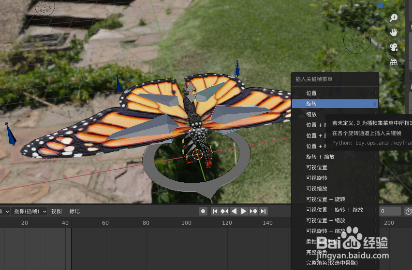
Task: Select the gray arrow controller above butterfly head
Action: 191,92
